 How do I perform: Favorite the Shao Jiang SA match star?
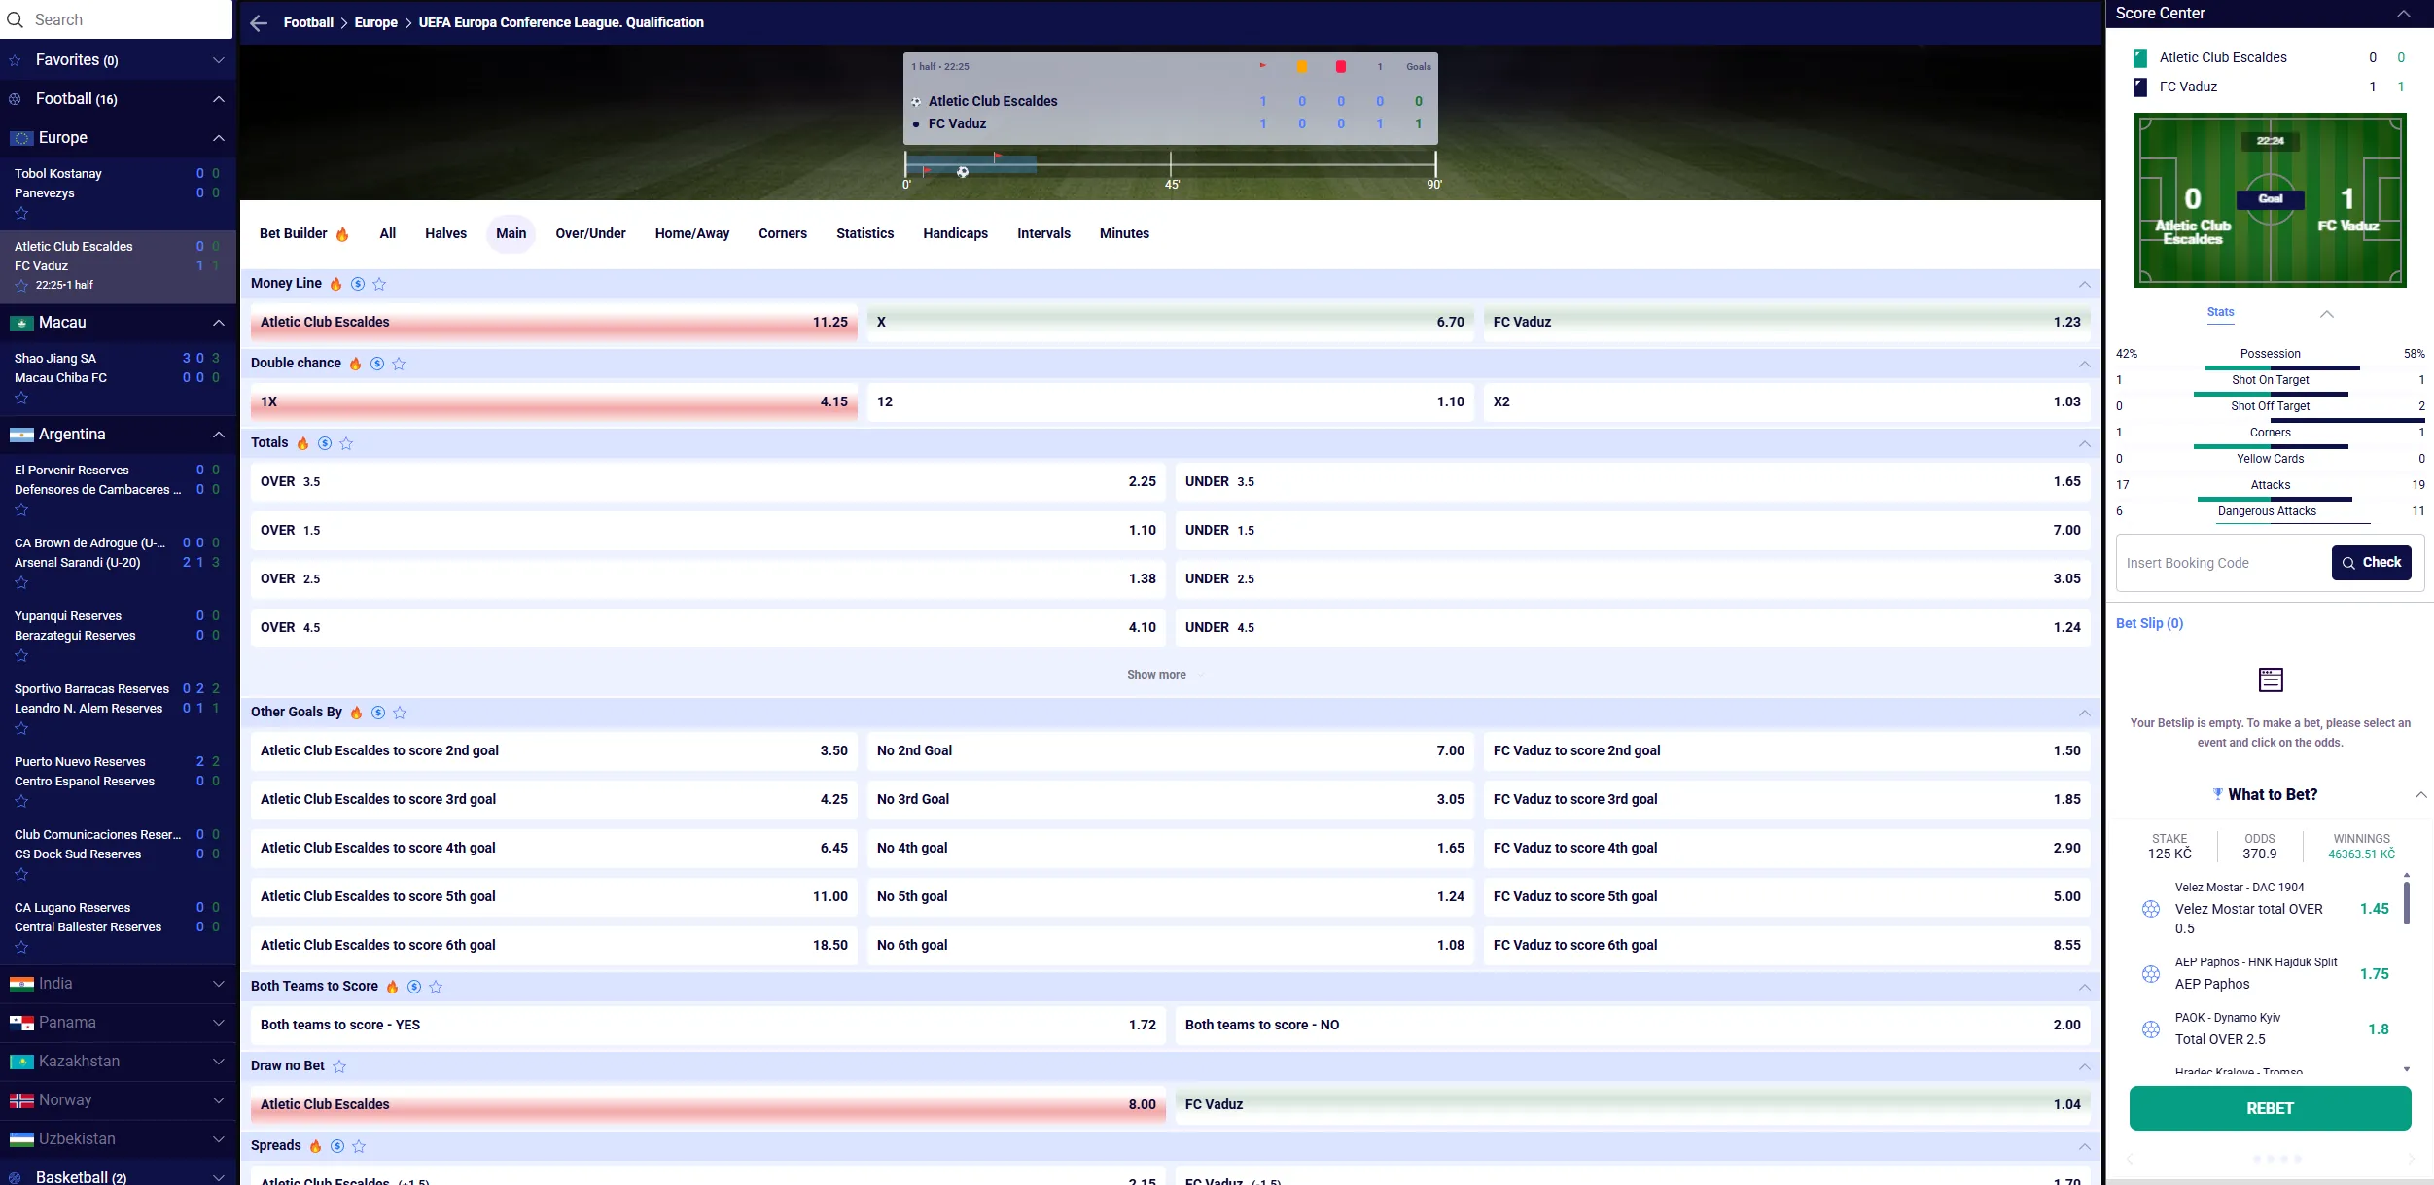[21, 399]
